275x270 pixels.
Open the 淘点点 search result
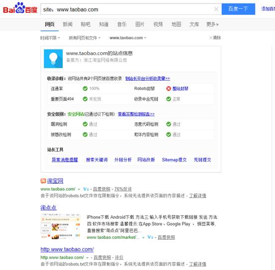48,208
